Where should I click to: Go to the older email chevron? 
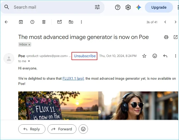coord(175,22)
